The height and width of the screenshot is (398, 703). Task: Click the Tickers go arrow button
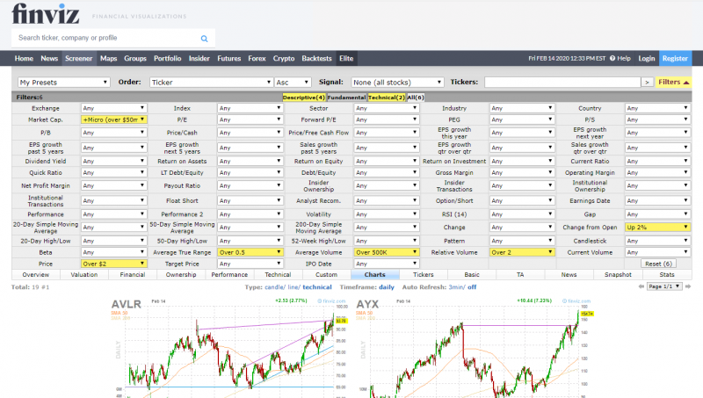(647, 83)
